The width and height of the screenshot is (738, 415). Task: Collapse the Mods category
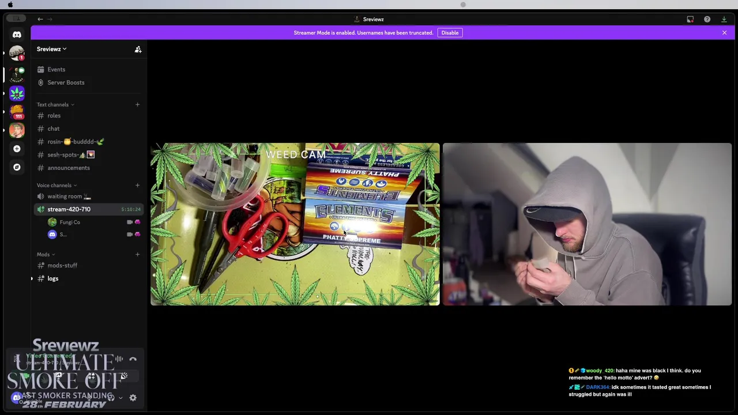click(46, 255)
